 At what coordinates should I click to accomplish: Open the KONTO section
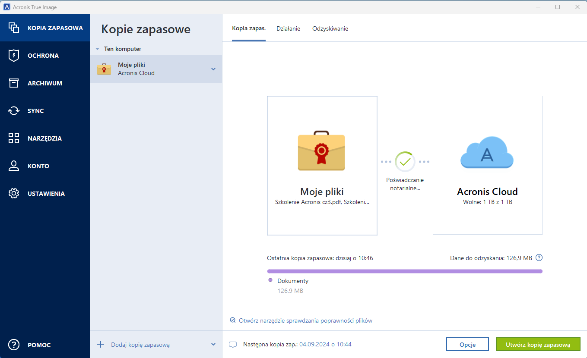(45, 166)
